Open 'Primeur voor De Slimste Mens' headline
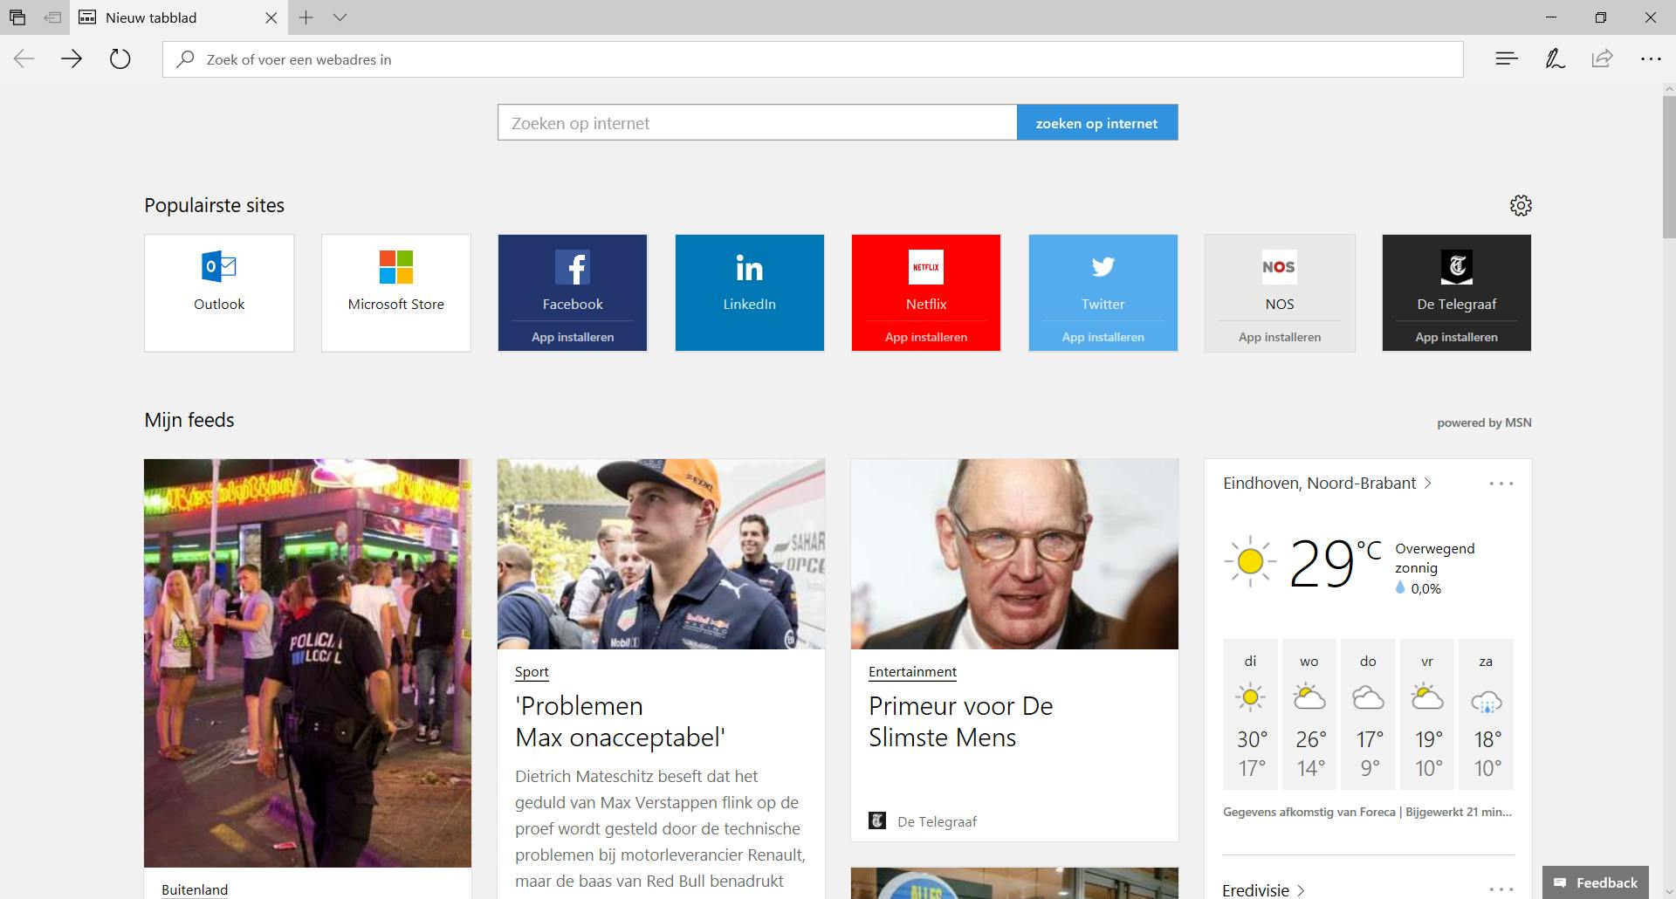Screen dimensions: 1676x899 [960, 722]
